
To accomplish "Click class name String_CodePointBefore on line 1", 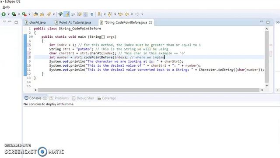I will pyautogui.click(x=80, y=29).
